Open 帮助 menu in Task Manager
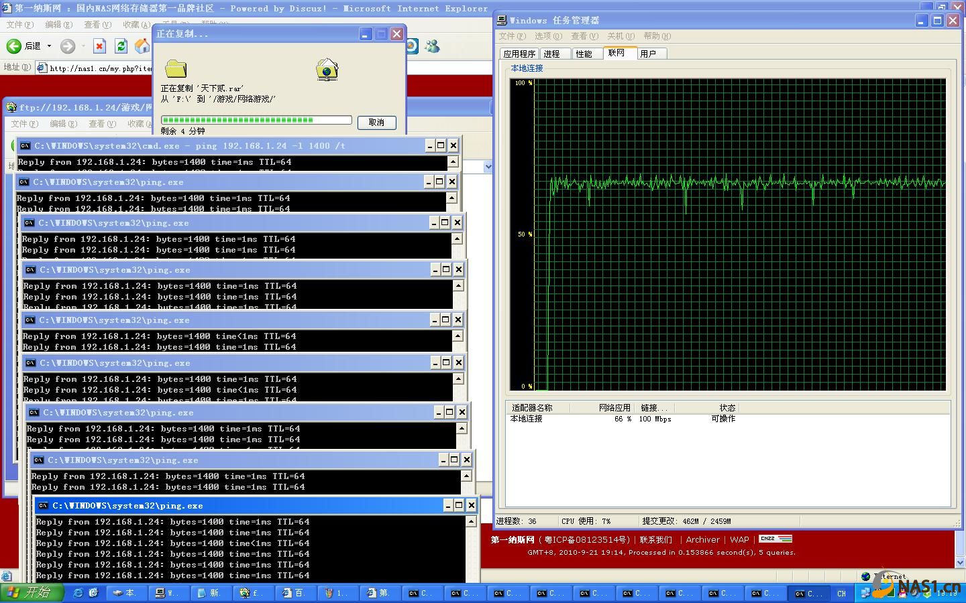This screenshot has height=603, width=966. (x=657, y=36)
